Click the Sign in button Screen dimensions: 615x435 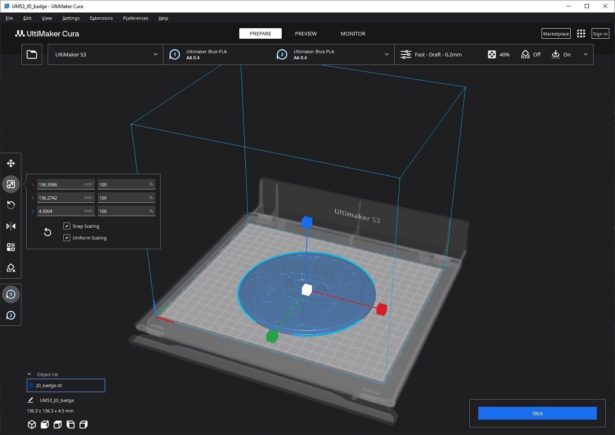click(600, 34)
